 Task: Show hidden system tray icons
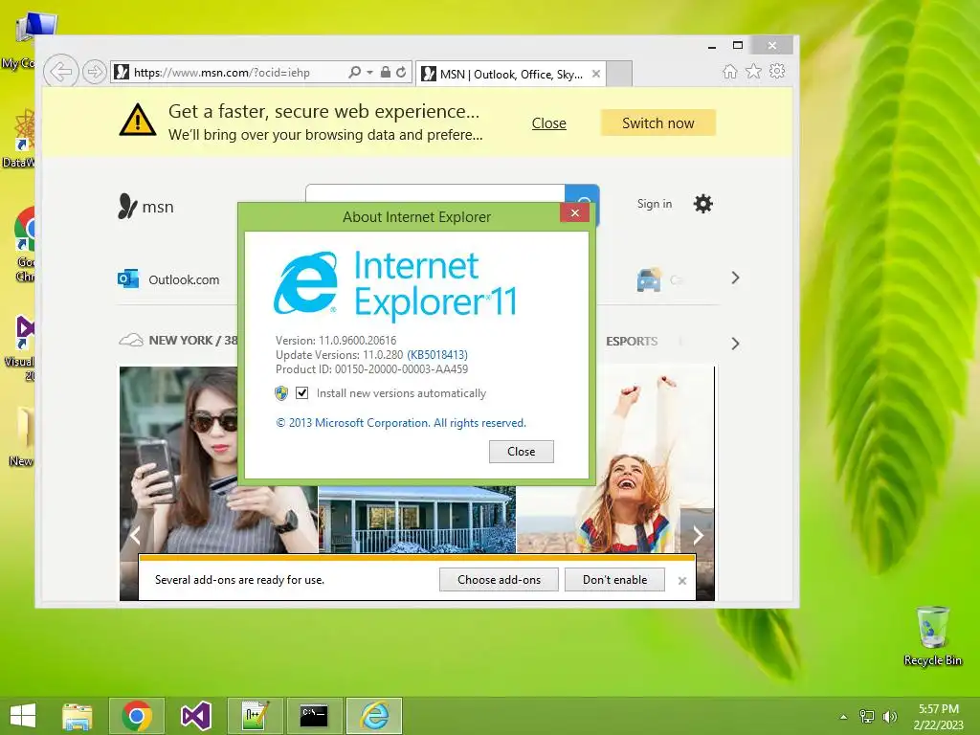[844, 717]
